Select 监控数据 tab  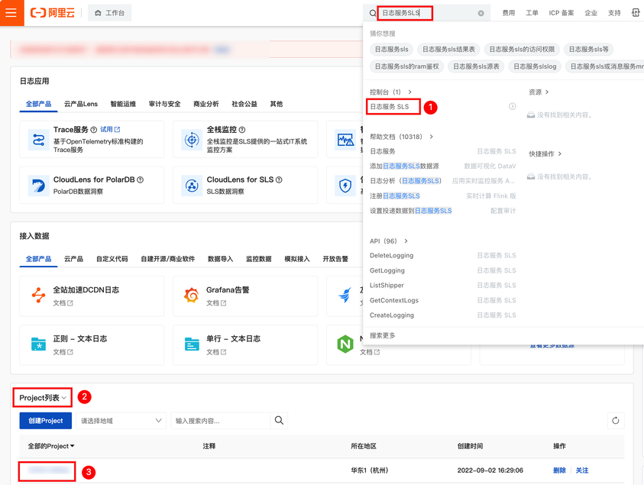point(259,259)
